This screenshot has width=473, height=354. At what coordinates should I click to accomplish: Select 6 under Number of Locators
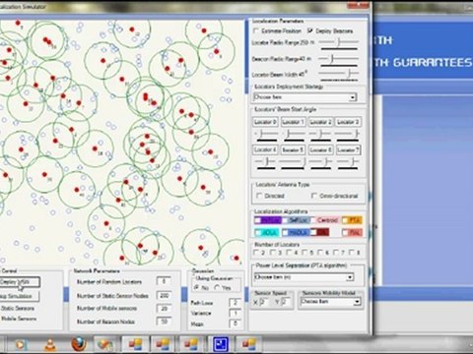[320, 253]
